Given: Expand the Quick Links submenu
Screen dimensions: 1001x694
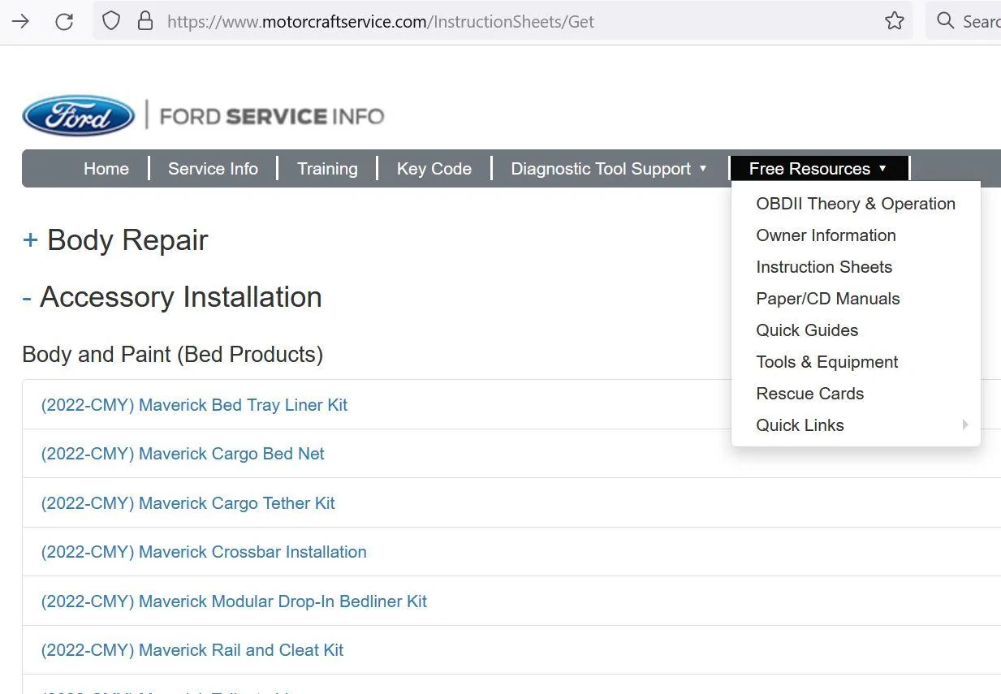Looking at the screenshot, I should point(856,425).
